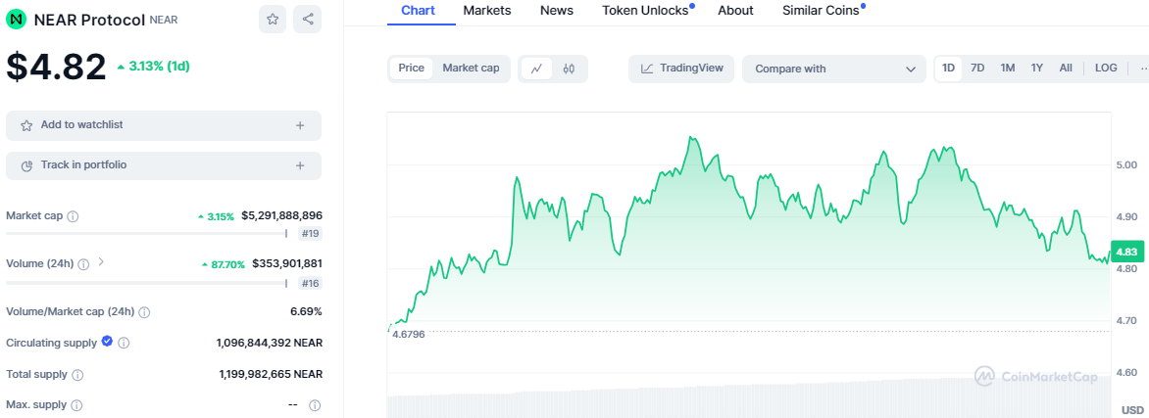
Task: Click the $5,291,888,896 market cap value
Action: point(282,216)
